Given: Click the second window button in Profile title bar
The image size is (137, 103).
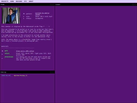Looking at the screenshot, I should [x=53, y=5].
